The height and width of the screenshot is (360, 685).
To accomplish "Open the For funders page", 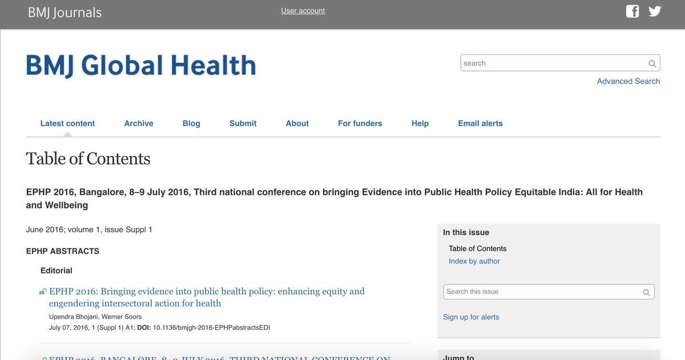I will 360,123.
